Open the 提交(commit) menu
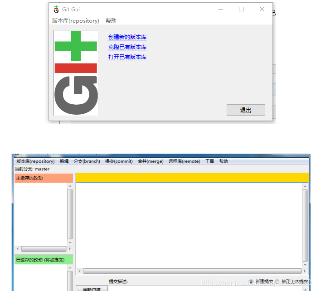The width and height of the screenshot is (316, 291). coord(119,161)
